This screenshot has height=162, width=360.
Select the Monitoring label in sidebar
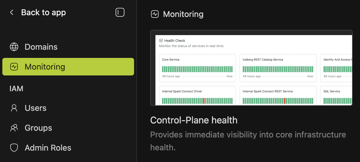pyautogui.click(x=45, y=67)
